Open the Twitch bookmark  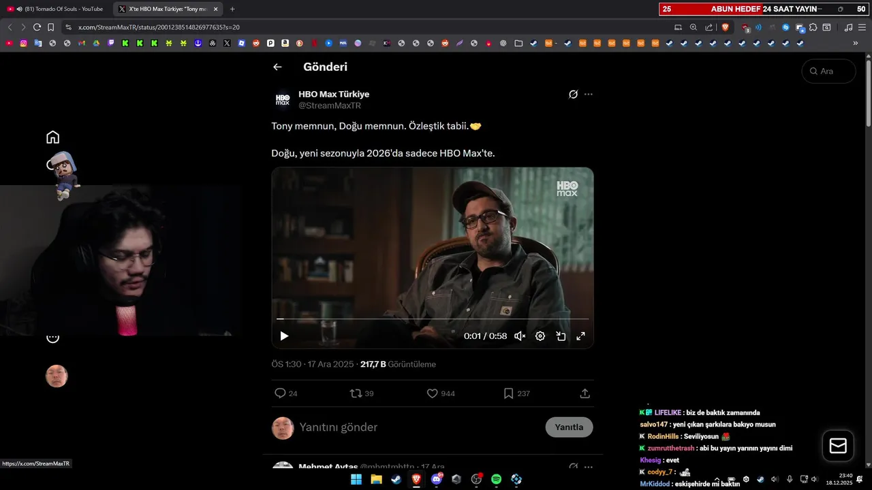pos(111,43)
